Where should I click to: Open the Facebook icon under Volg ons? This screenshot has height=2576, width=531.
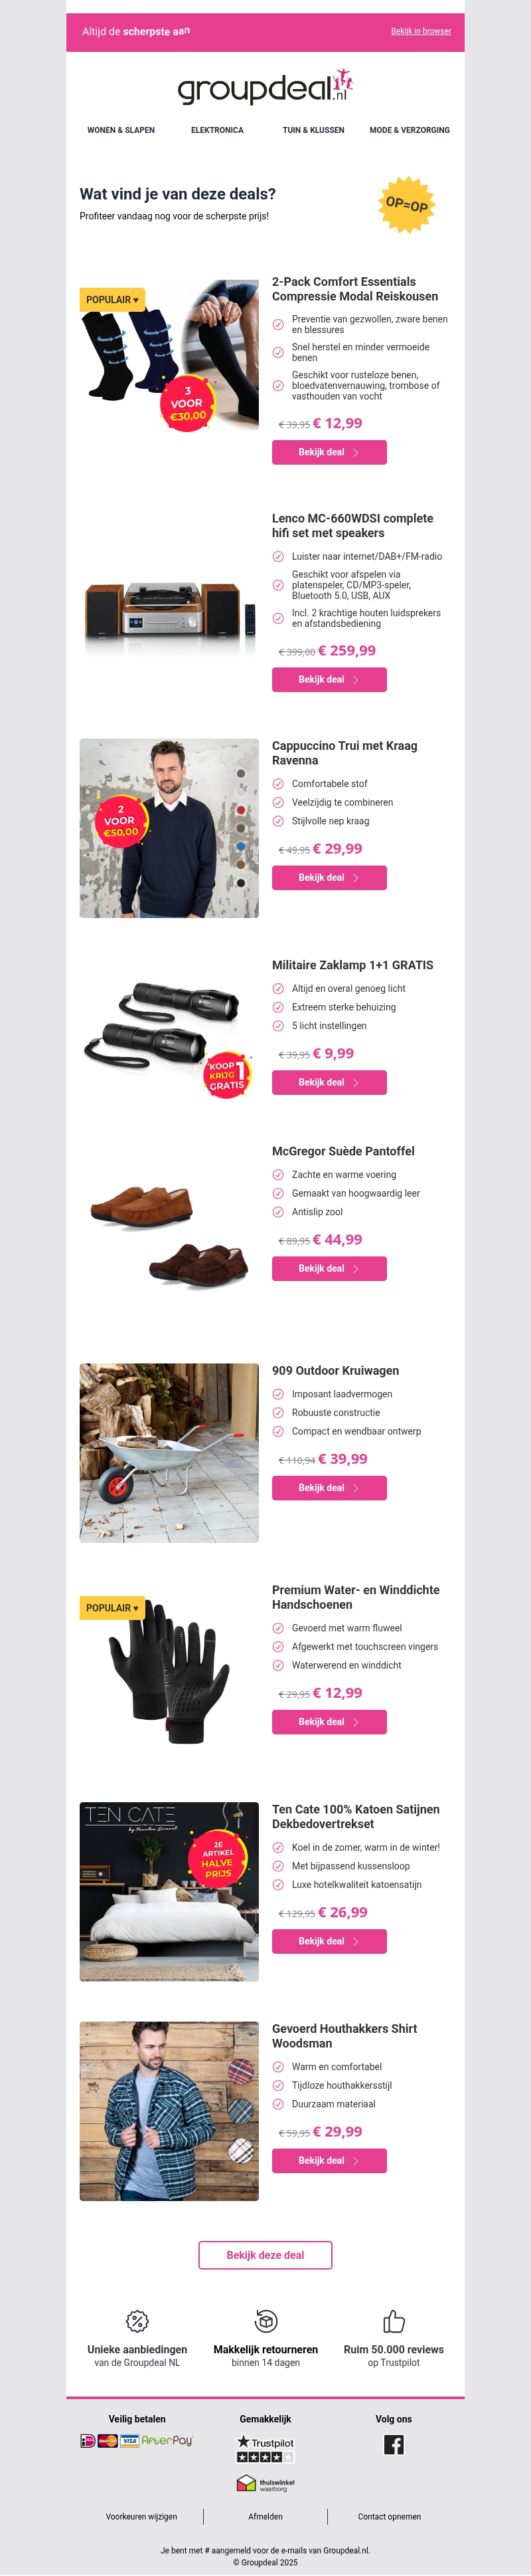tap(393, 2444)
